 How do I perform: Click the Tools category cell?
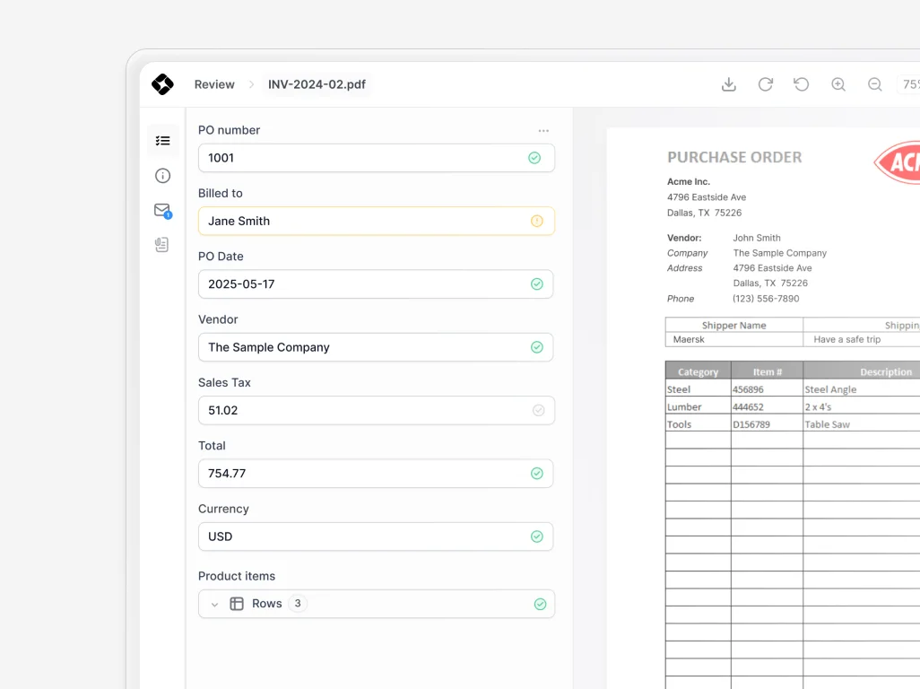pyautogui.click(x=699, y=424)
